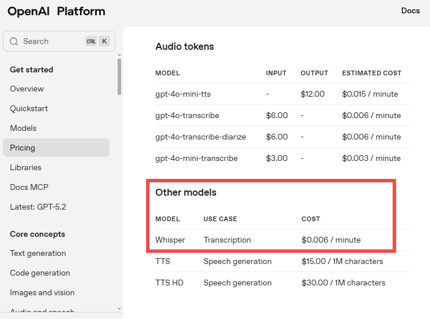430x319 pixels.
Task: Click the Transcription use case cell
Action: [227, 240]
